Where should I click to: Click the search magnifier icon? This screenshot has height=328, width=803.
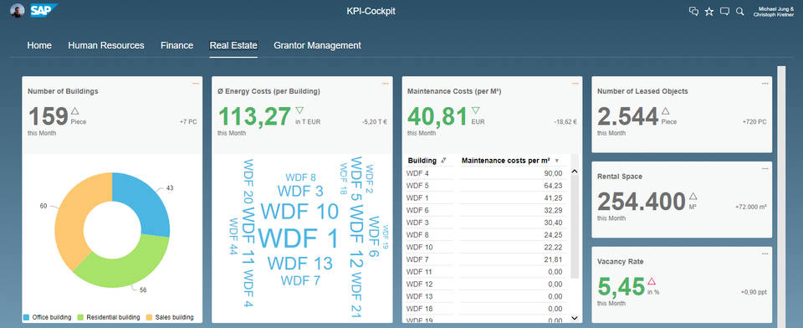point(740,11)
